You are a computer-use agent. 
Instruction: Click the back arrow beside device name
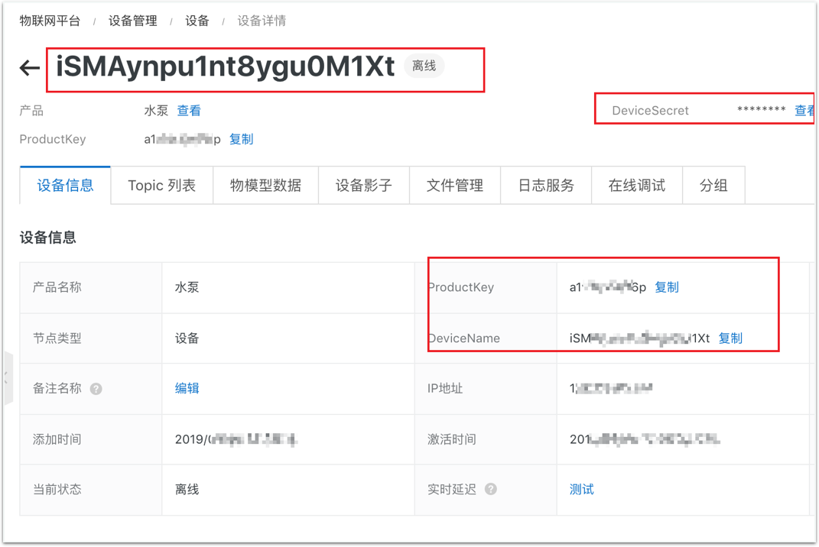click(30, 67)
